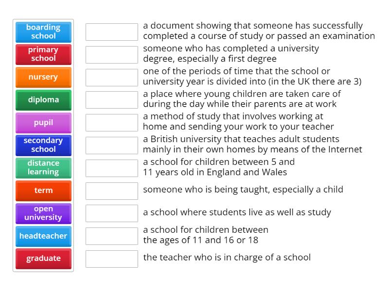389x291 pixels.
Task: Click the answer box beside 'someone being taught' definition
Action: (111, 191)
